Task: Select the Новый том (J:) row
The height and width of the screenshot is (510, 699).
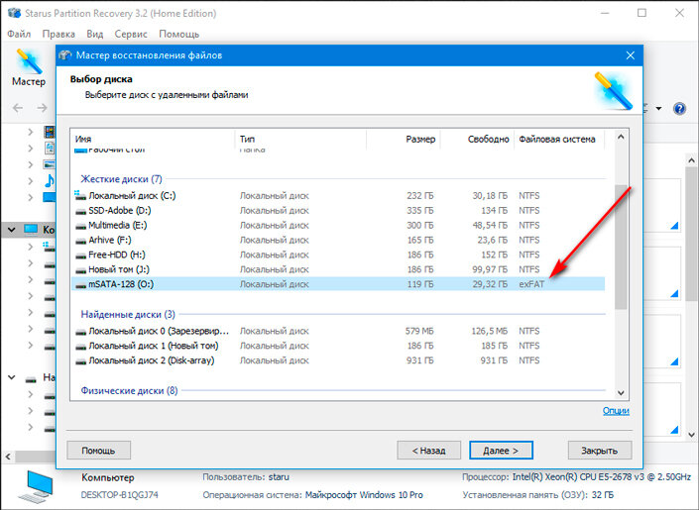Action: pos(338,269)
